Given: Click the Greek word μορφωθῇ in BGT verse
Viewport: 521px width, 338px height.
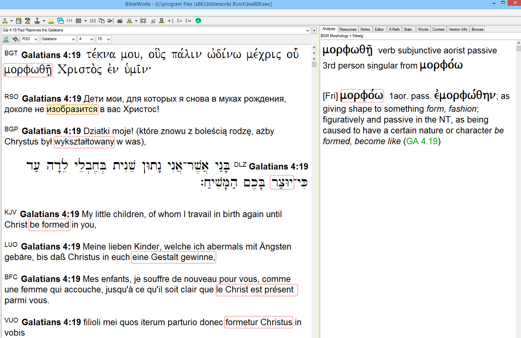Looking at the screenshot, I should [x=28, y=70].
